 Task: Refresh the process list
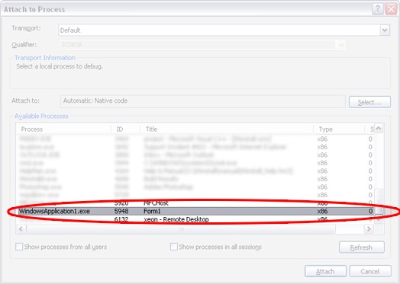point(362,247)
